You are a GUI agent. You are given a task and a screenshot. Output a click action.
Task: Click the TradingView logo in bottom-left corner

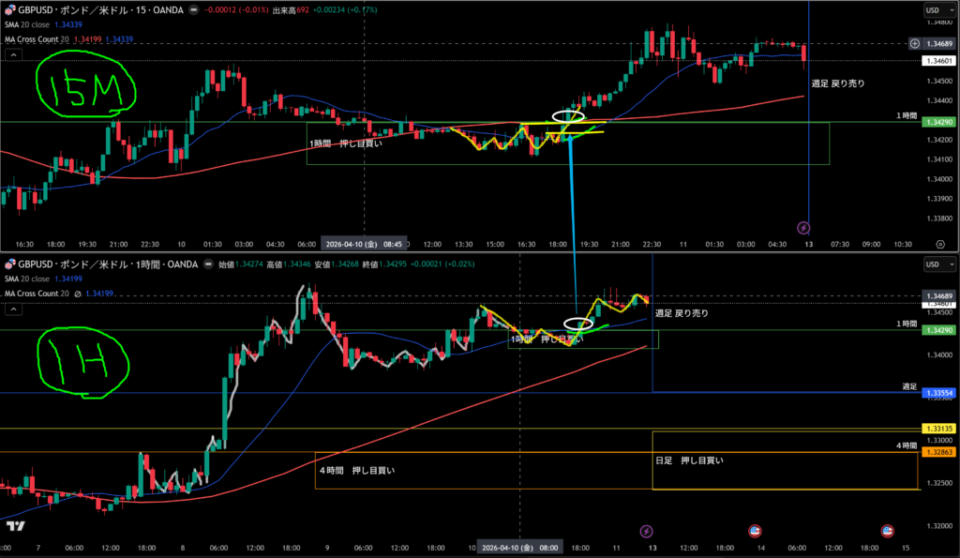[x=15, y=526]
